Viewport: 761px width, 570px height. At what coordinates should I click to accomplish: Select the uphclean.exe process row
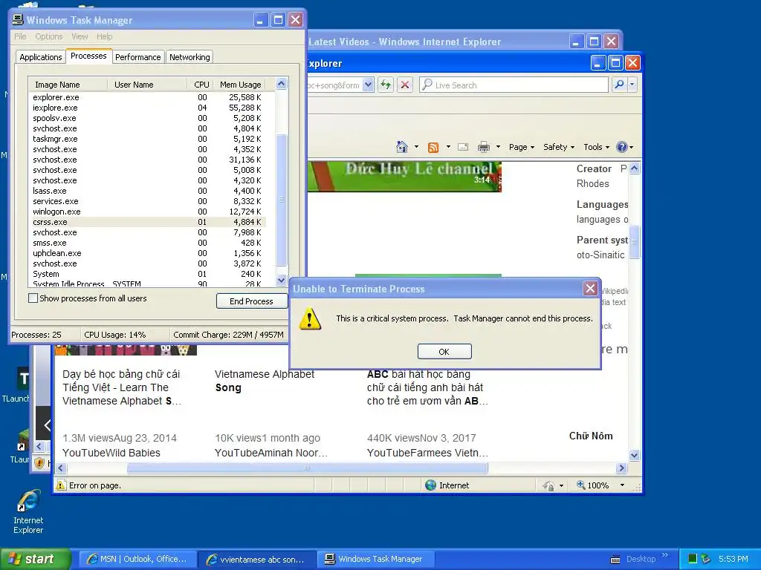point(147,253)
